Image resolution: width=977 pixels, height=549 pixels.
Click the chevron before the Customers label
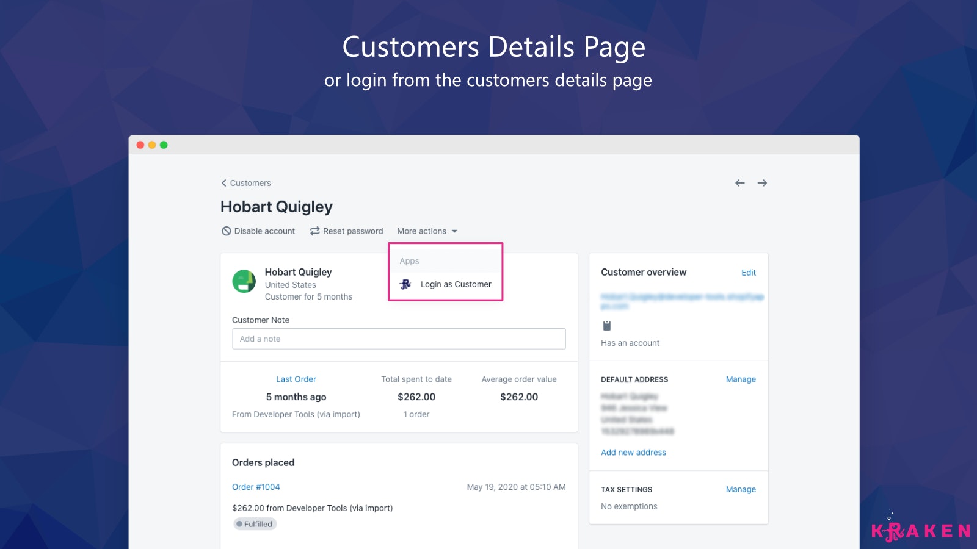(x=223, y=182)
